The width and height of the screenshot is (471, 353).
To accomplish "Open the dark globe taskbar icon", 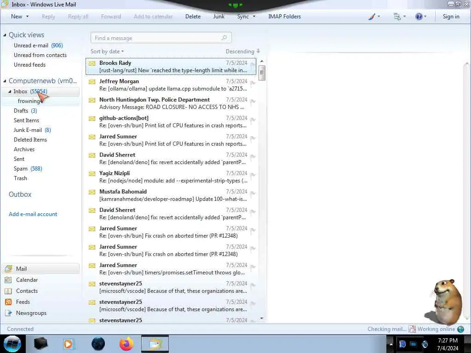I will [98, 344].
